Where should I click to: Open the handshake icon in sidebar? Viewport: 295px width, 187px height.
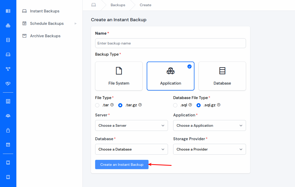coord(8,84)
